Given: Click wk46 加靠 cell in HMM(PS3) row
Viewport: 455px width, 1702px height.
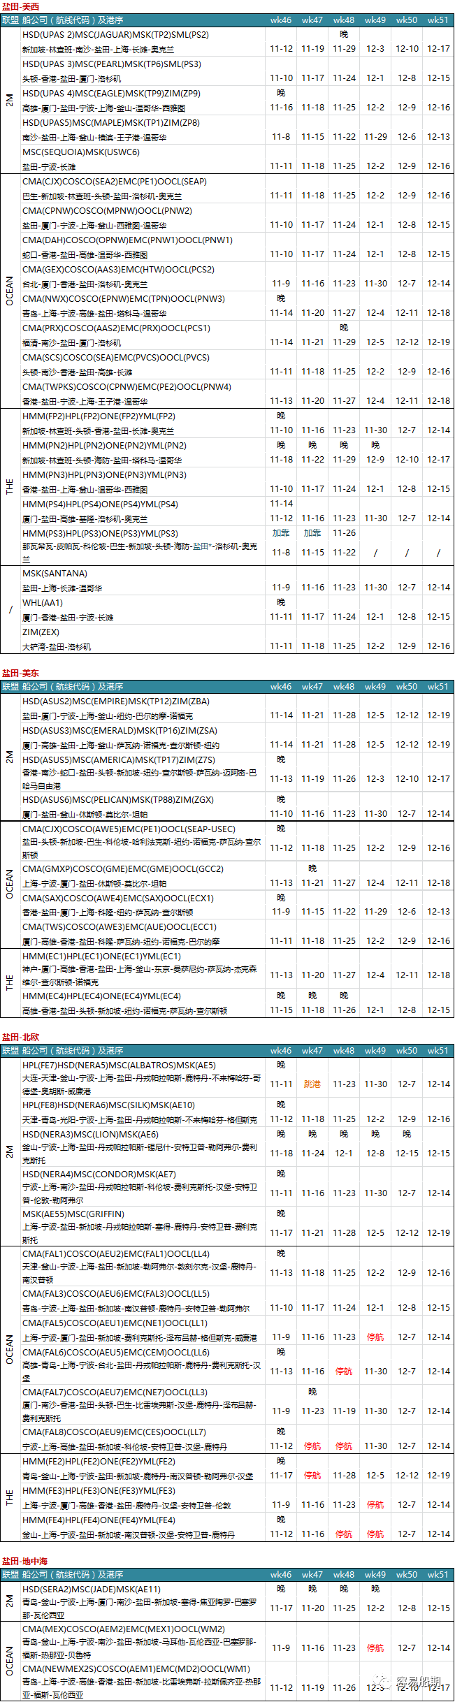Looking at the screenshot, I should tap(281, 533).
